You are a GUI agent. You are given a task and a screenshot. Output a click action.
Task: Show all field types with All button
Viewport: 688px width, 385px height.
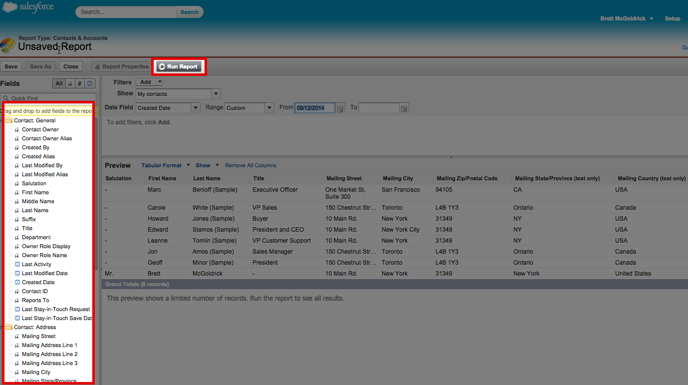click(x=59, y=83)
